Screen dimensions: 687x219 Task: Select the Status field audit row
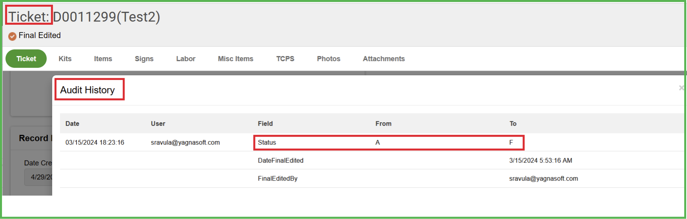pyautogui.click(x=267, y=143)
